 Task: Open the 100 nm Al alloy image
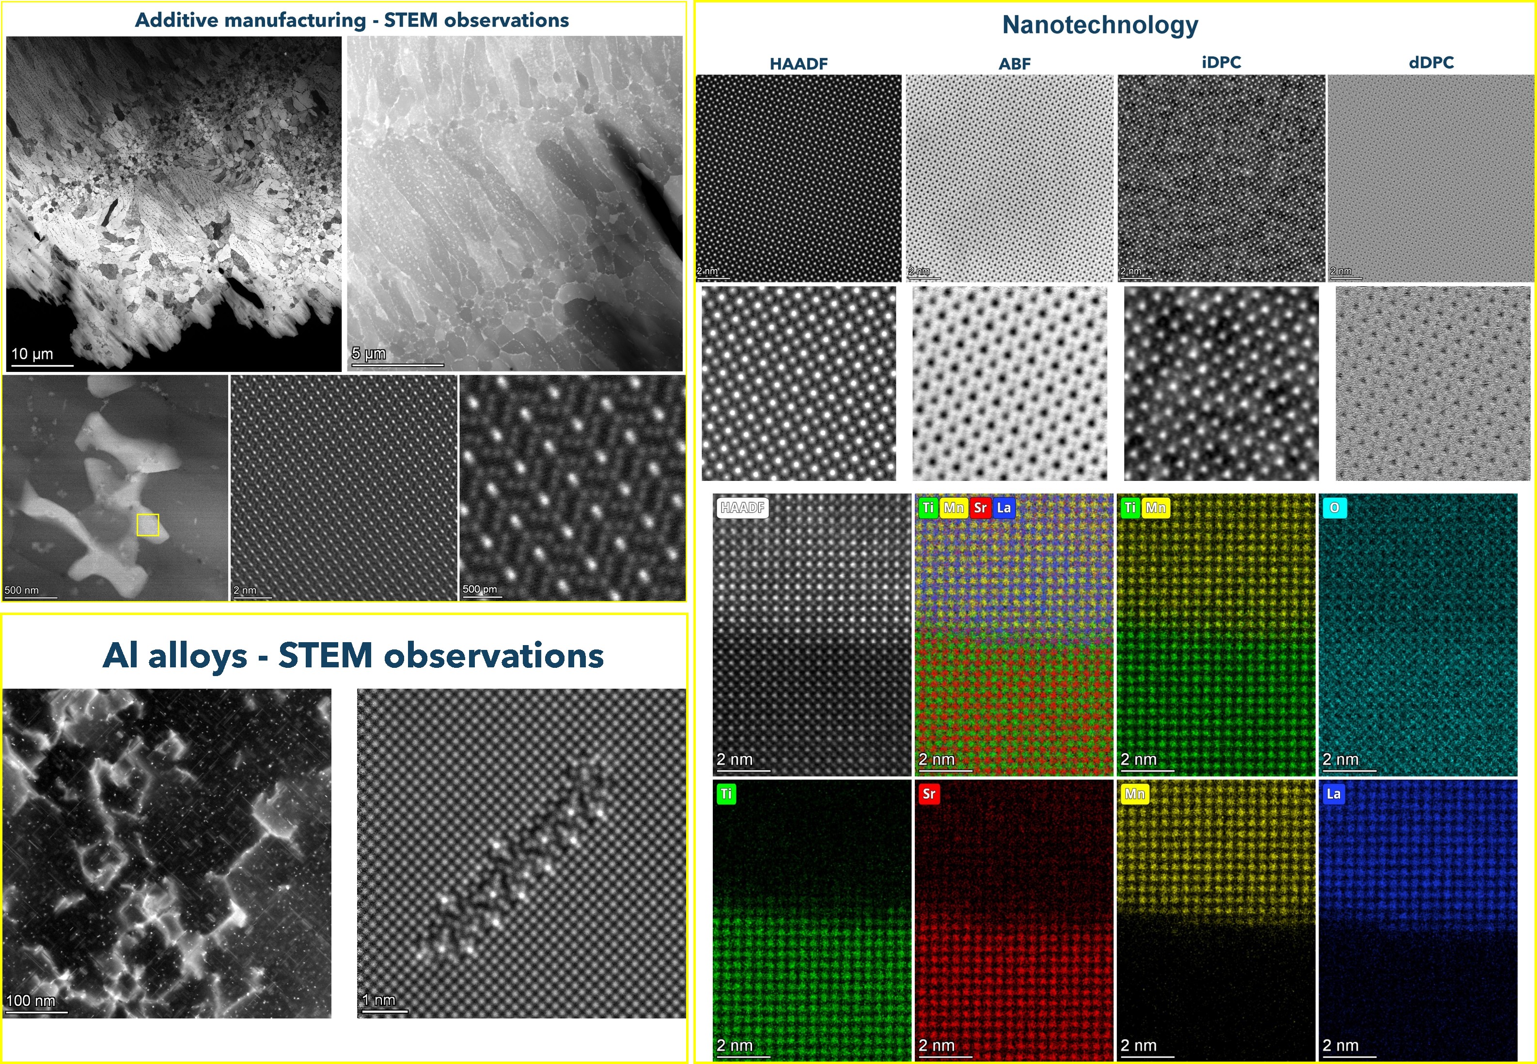pos(167,853)
